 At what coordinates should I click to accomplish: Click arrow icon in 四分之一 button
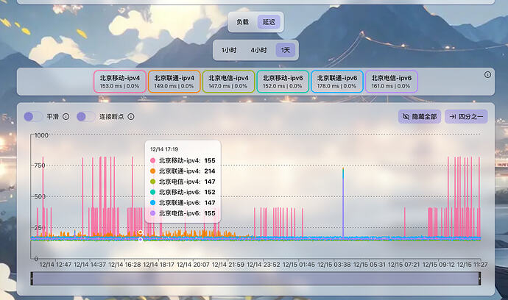(453, 116)
